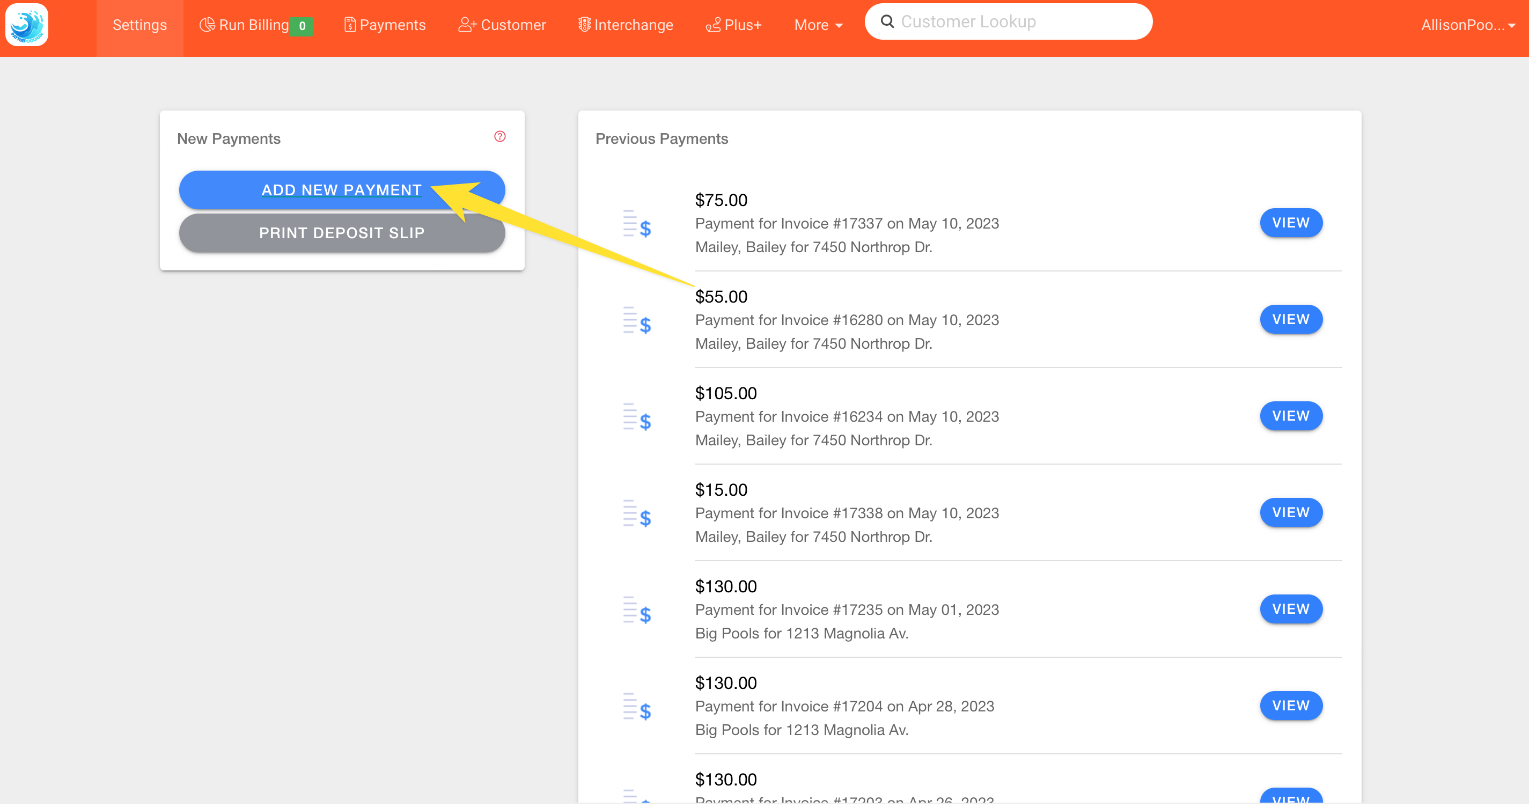This screenshot has height=808, width=1529.
Task: Open the Payments nav item
Action: (x=385, y=25)
